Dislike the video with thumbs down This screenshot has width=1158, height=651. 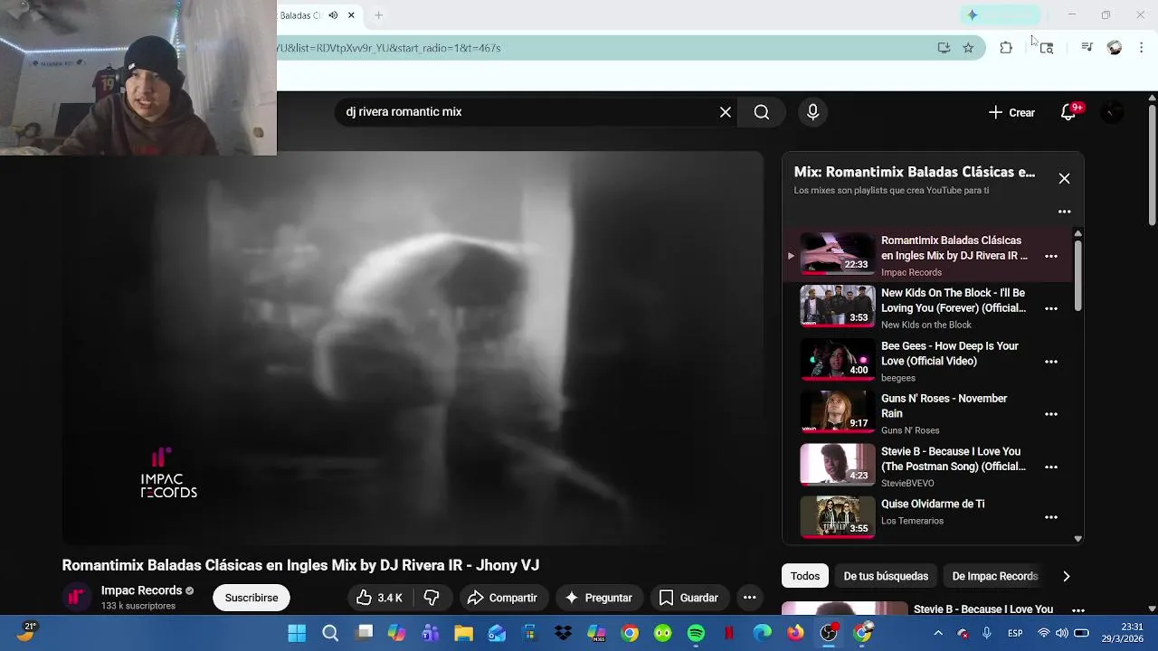(x=432, y=598)
